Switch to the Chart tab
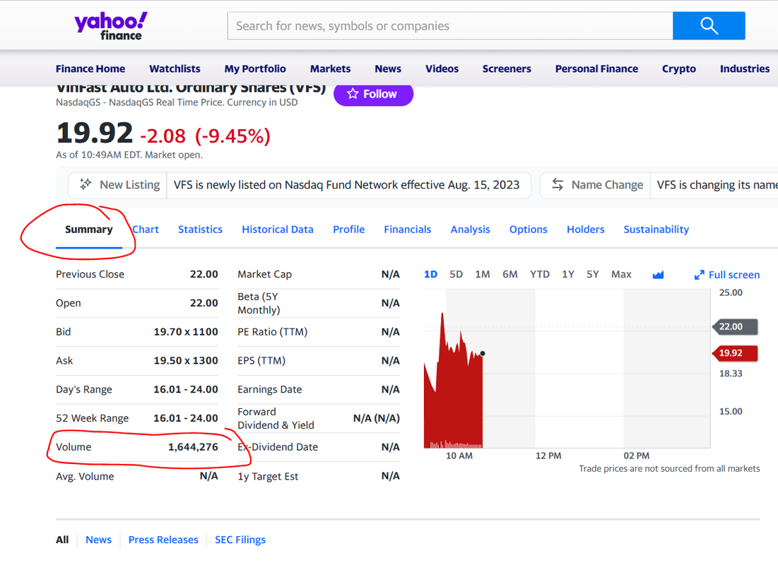The image size is (778, 565). tap(146, 230)
